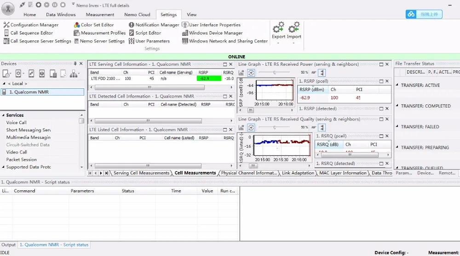Open Windows Device Manager
The image size is (460, 256).
click(212, 33)
